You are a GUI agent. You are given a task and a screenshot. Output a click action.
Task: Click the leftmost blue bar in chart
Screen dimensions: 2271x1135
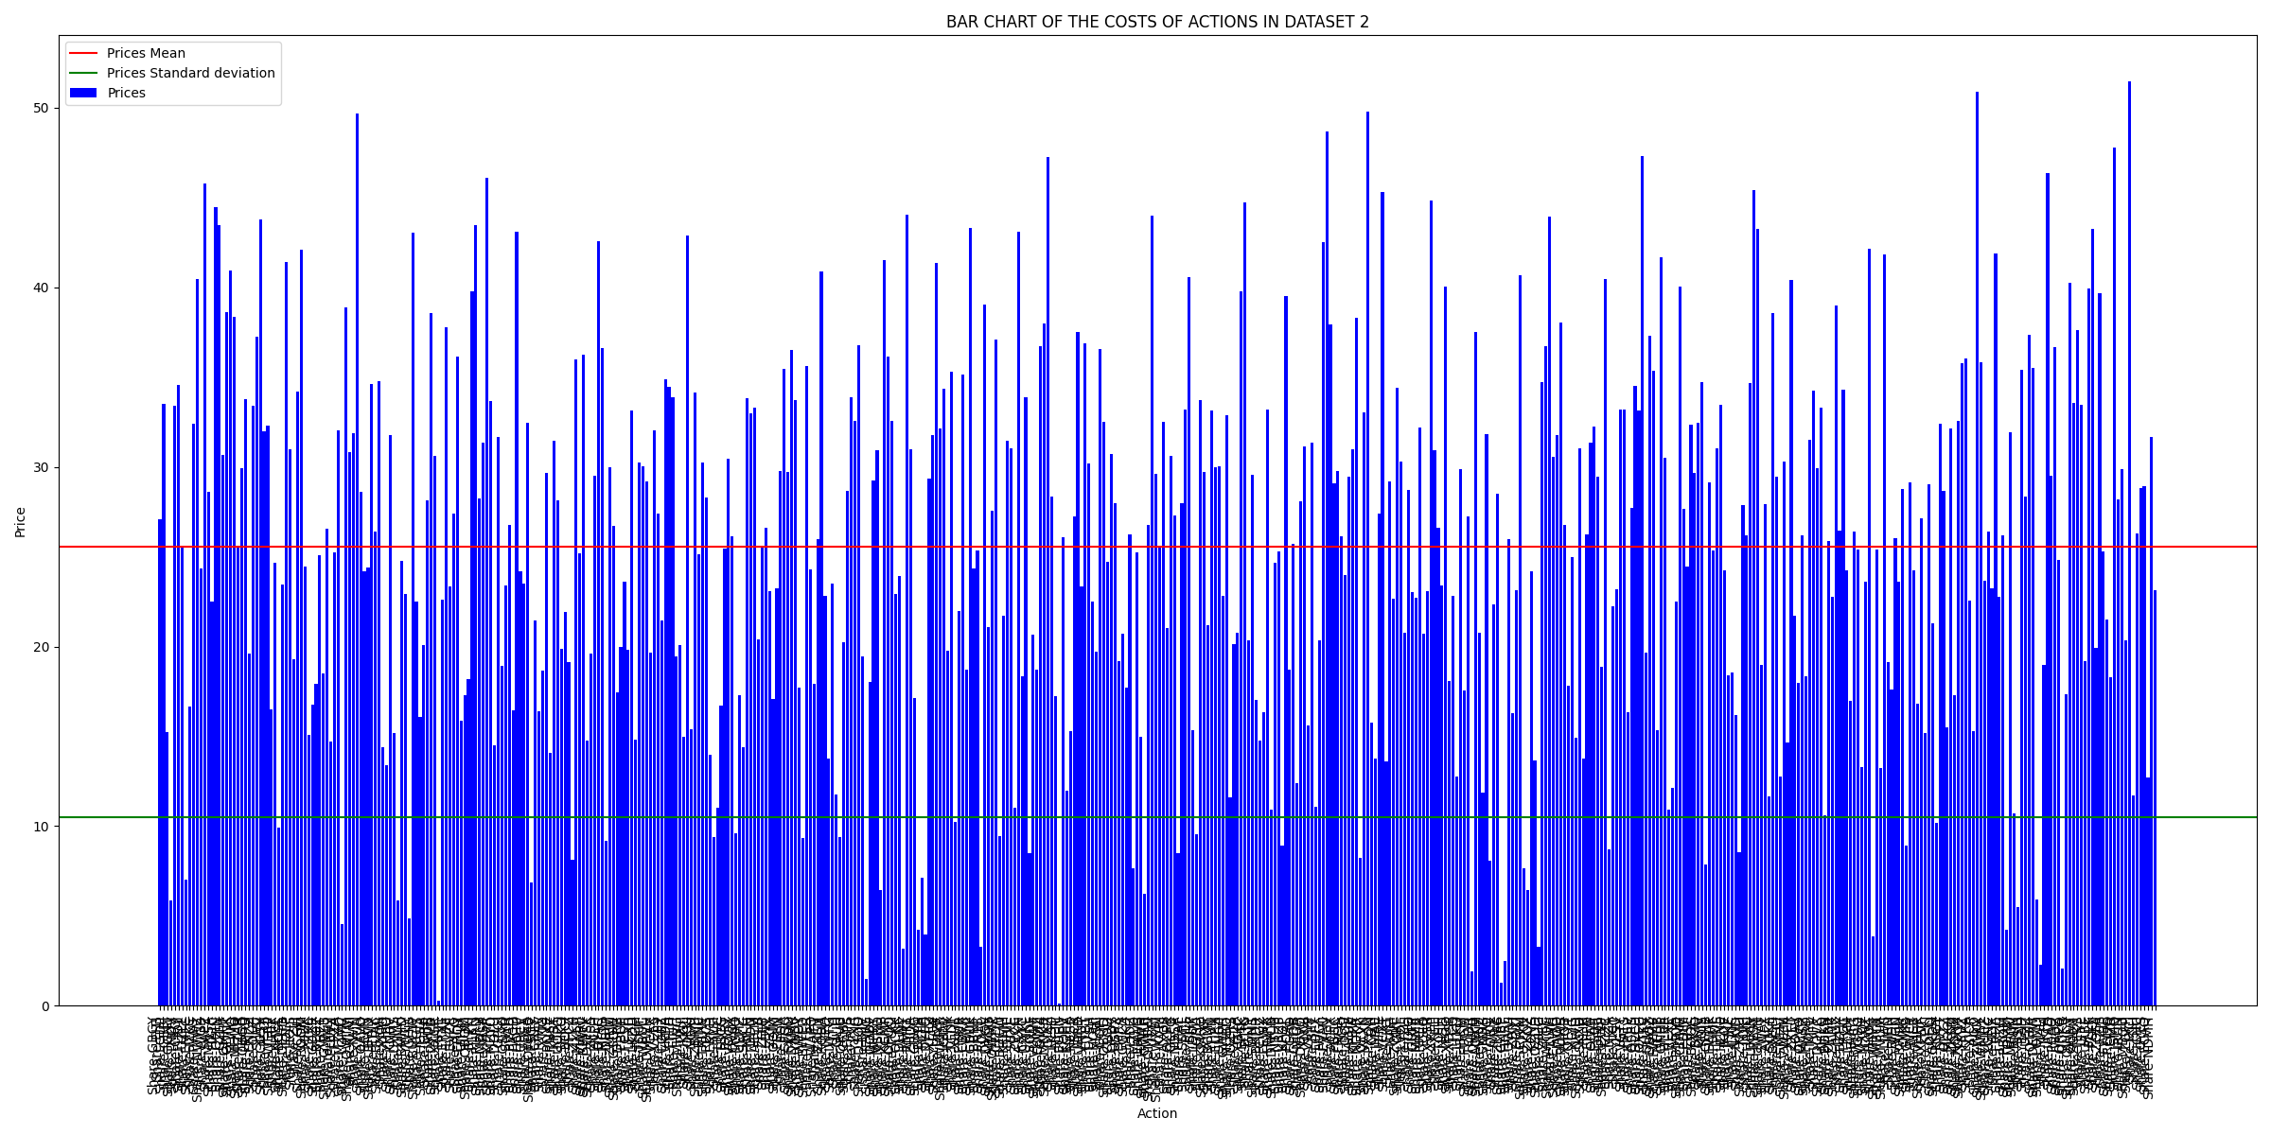(x=160, y=757)
